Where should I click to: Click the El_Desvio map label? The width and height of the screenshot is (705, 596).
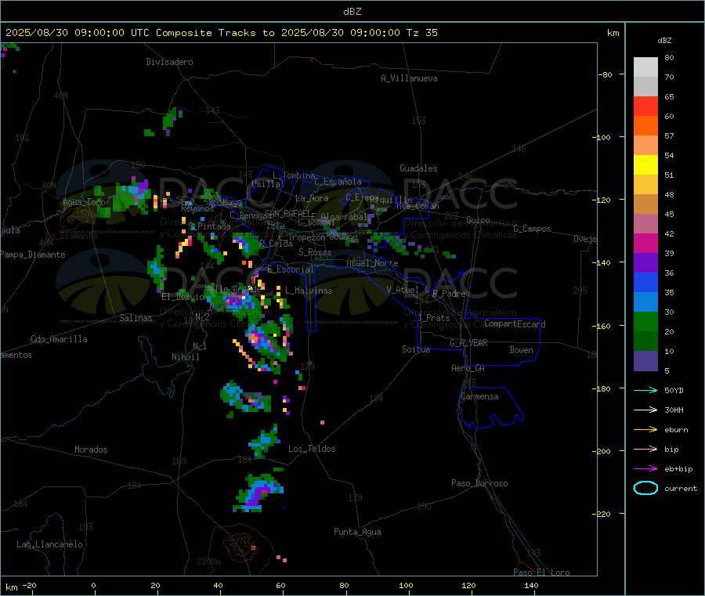point(183,297)
